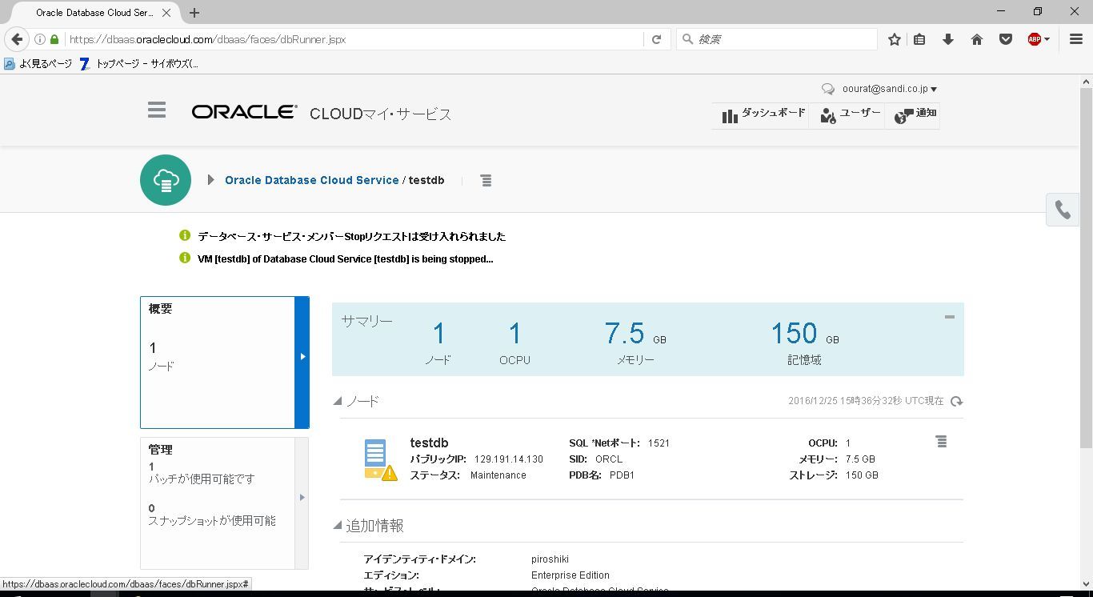Open the トップページ - サイボウズ bookmark
This screenshot has height=597, width=1093.
139,64
